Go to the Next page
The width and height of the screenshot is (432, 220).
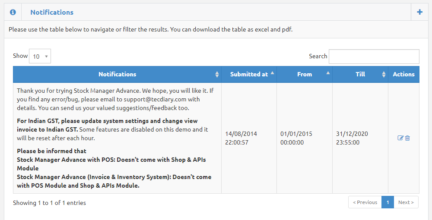(x=406, y=202)
